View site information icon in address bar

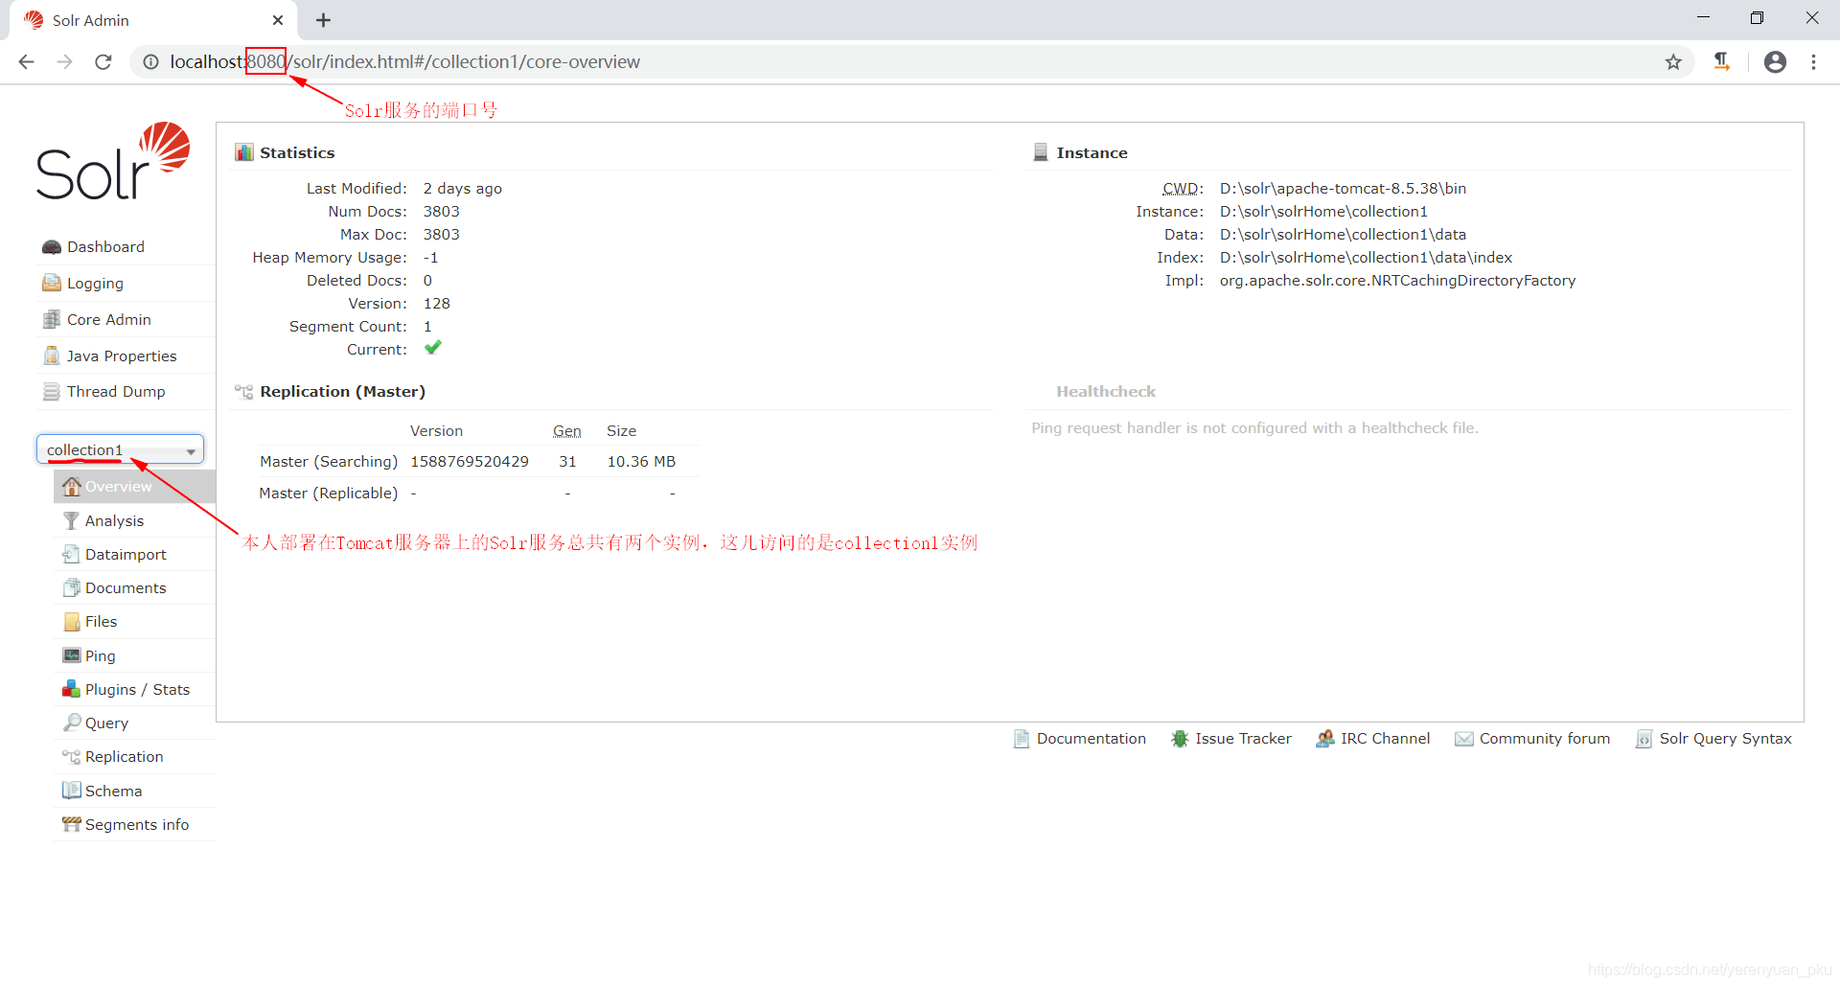151,62
